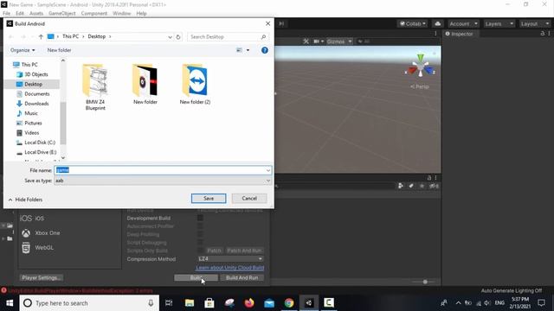Select the BMW Z4 Blueprint folder

pos(95,87)
